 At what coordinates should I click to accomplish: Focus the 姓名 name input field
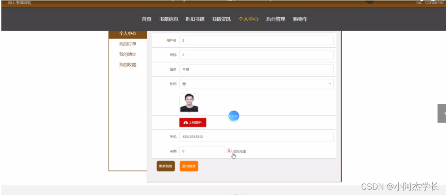point(257,69)
